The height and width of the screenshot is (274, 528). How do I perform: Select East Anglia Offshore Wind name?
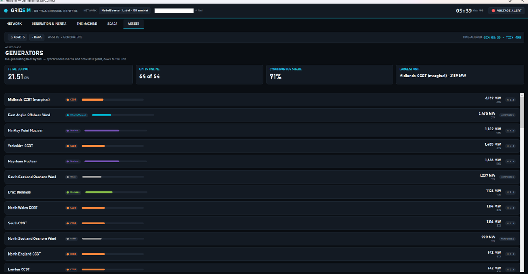pos(29,115)
